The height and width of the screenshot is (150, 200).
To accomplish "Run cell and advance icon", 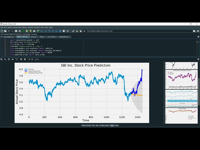I will click(x=31, y=31).
